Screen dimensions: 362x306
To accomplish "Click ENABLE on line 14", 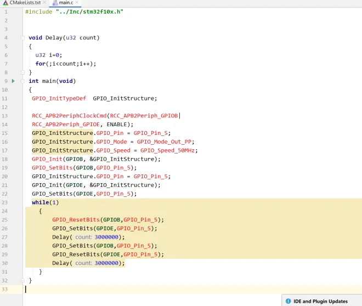I will [117, 124].
